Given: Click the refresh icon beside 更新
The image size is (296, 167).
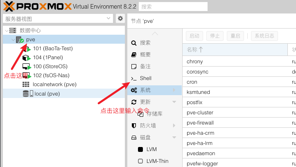Looking at the screenshot, I should (134, 102).
